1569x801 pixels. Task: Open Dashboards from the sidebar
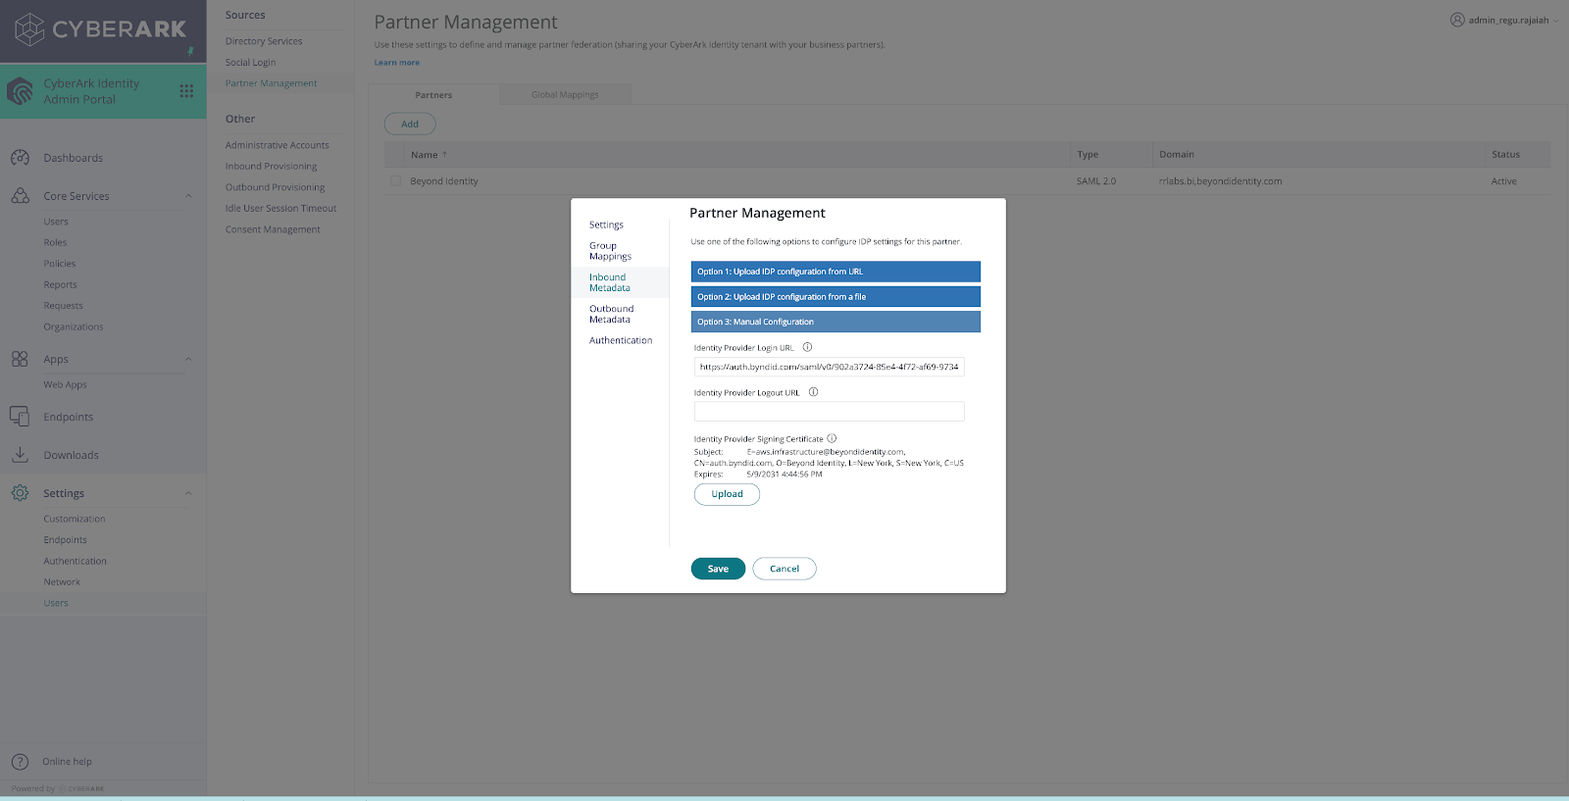click(x=73, y=158)
